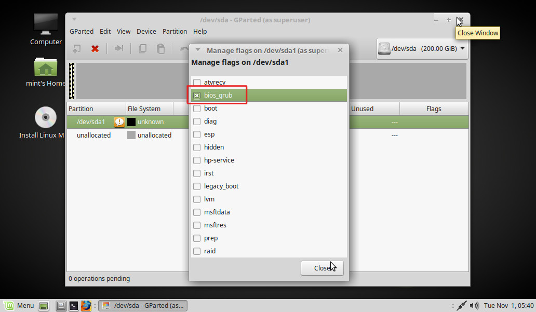Screen dimensions: 536x312
Task: Open the /dev/sda device selector dropdown
Action: tap(422, 49)
